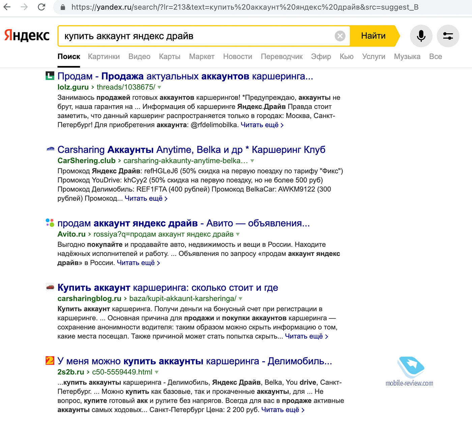Open the Кью tab
The image size is (472, 426).
click(x=347, y=57)
